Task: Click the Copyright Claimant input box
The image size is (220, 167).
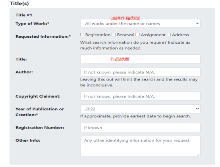Action: [140, 96]
